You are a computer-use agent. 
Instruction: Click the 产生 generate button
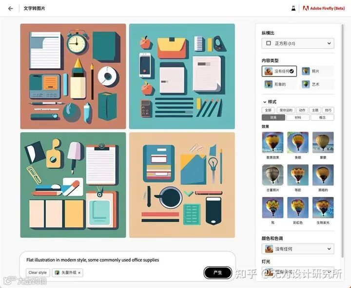click(217, 272)
